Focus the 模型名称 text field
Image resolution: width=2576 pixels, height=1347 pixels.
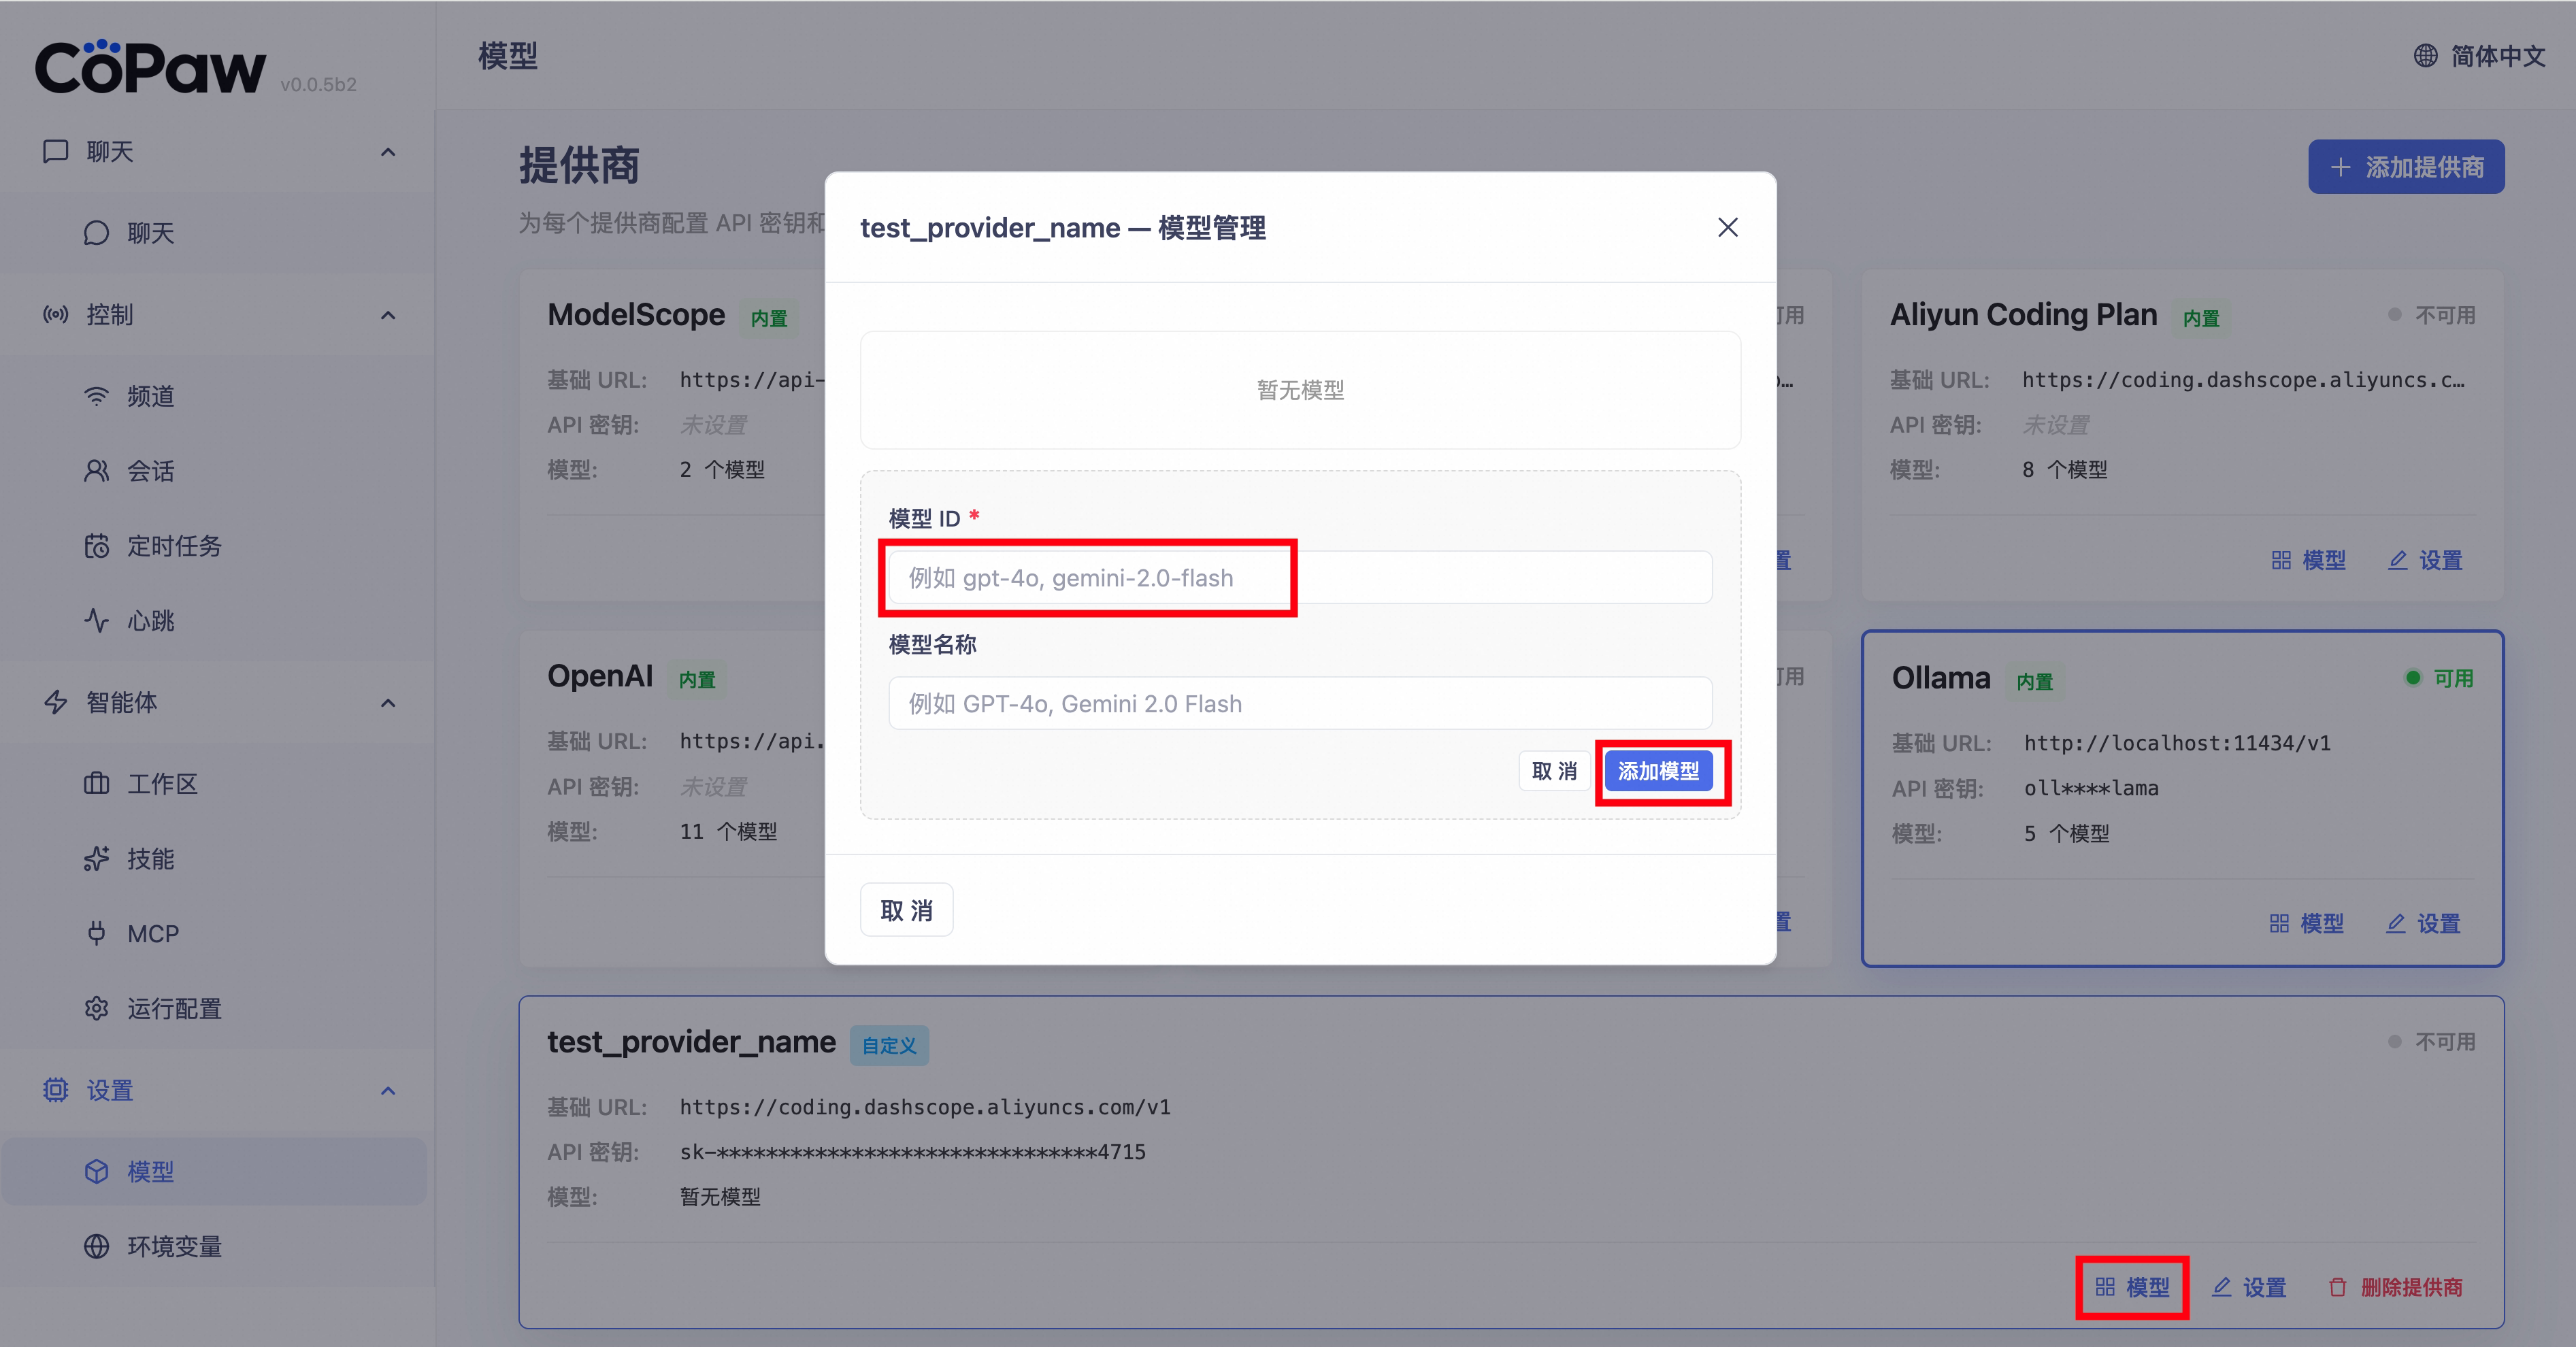click(1300, 704)
